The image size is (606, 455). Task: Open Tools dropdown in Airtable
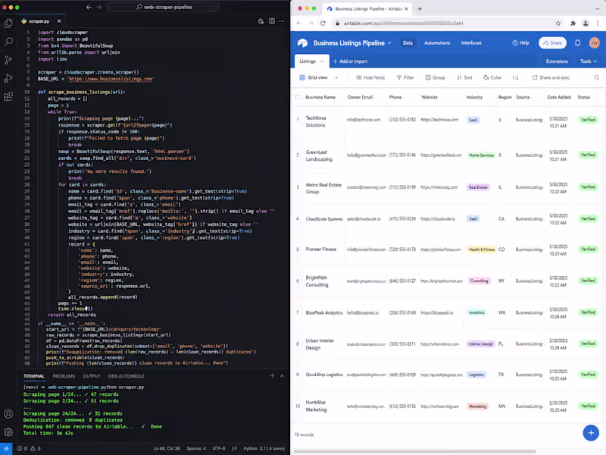pyautogui.click(x=589, y=61)
